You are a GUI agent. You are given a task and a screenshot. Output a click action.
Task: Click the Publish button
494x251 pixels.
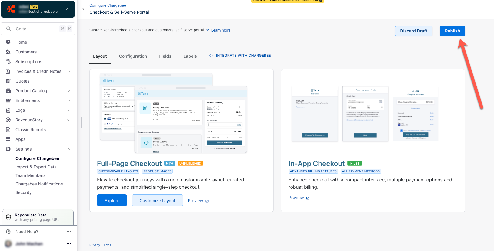pyautogui.click(x=452, y=31)
